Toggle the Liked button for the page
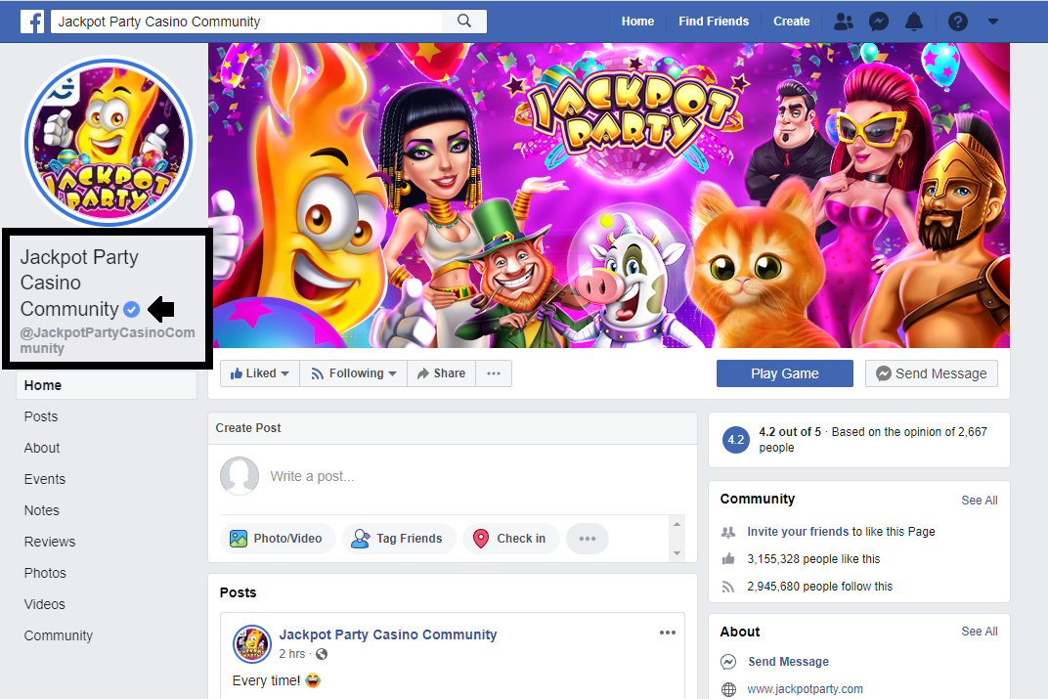This screenshot has width=1048, height=699. [259, 373]
